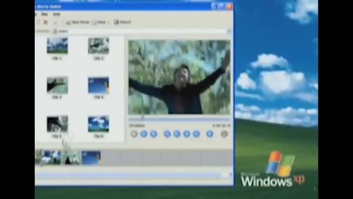The width and height of the screenshot is (353, 199).
Task: Select the Clip 5 thumbnail
Action: click(x=57, y=124)
